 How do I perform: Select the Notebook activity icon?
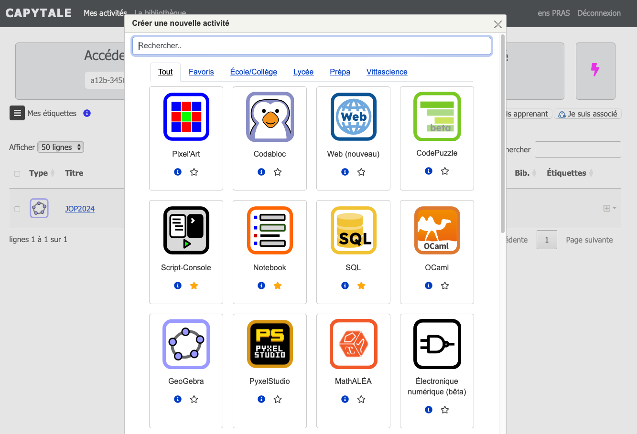point(270,231)
